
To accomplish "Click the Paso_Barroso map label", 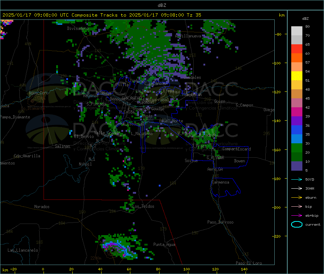I will (220, 222).
